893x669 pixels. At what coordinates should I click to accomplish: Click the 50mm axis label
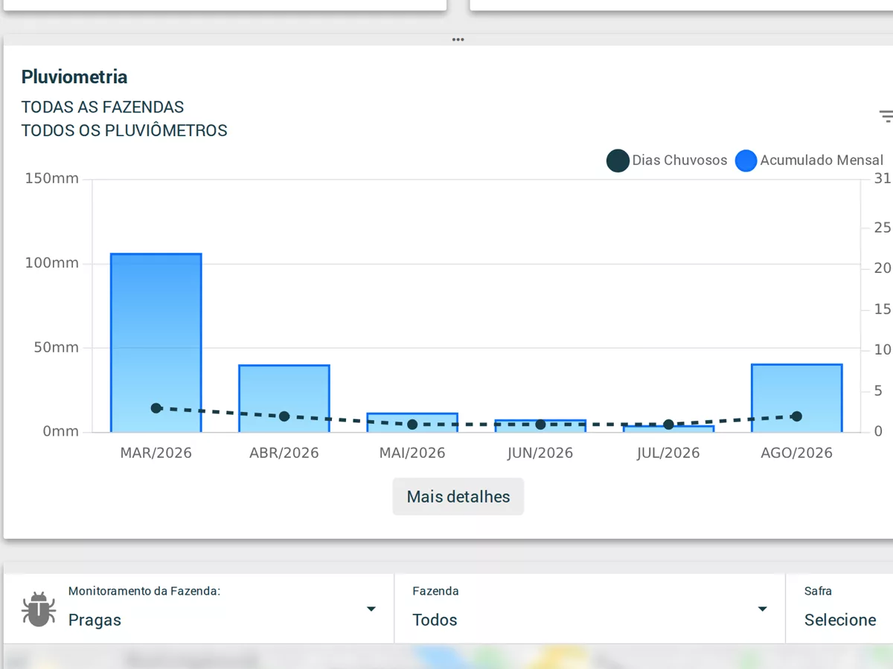tap(56, 347)
